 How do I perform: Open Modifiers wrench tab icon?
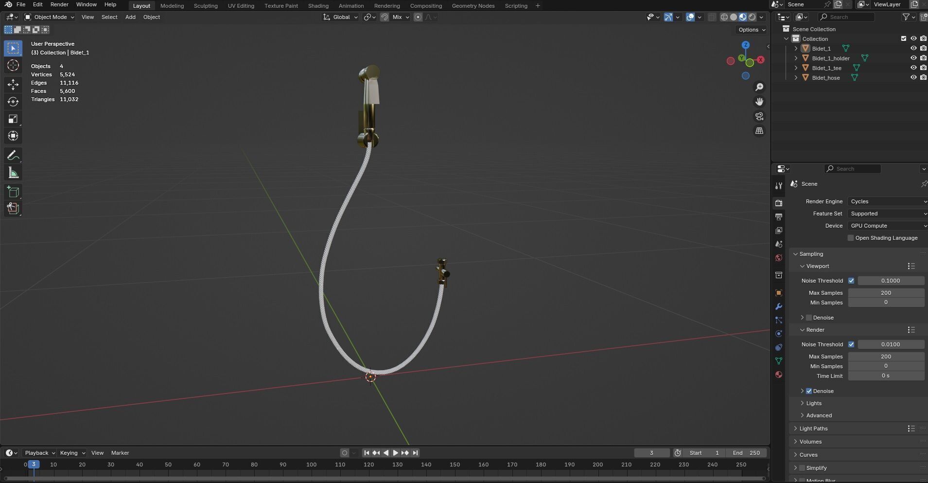pos(779,306)
